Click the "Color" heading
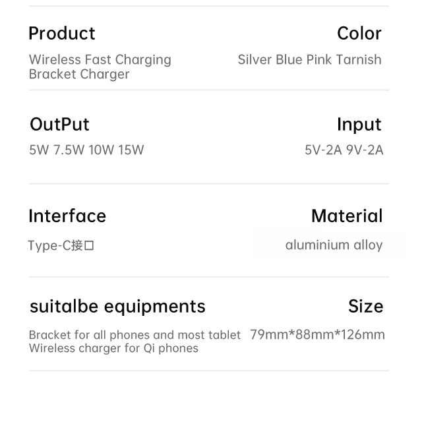 [359, 33]
